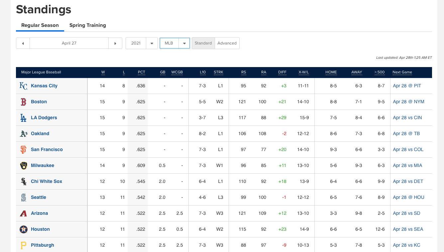Image resolution: width=444 pixels, height=252 pixels.
Task: Open the Boston team link
Action: [x=39, y=102]
